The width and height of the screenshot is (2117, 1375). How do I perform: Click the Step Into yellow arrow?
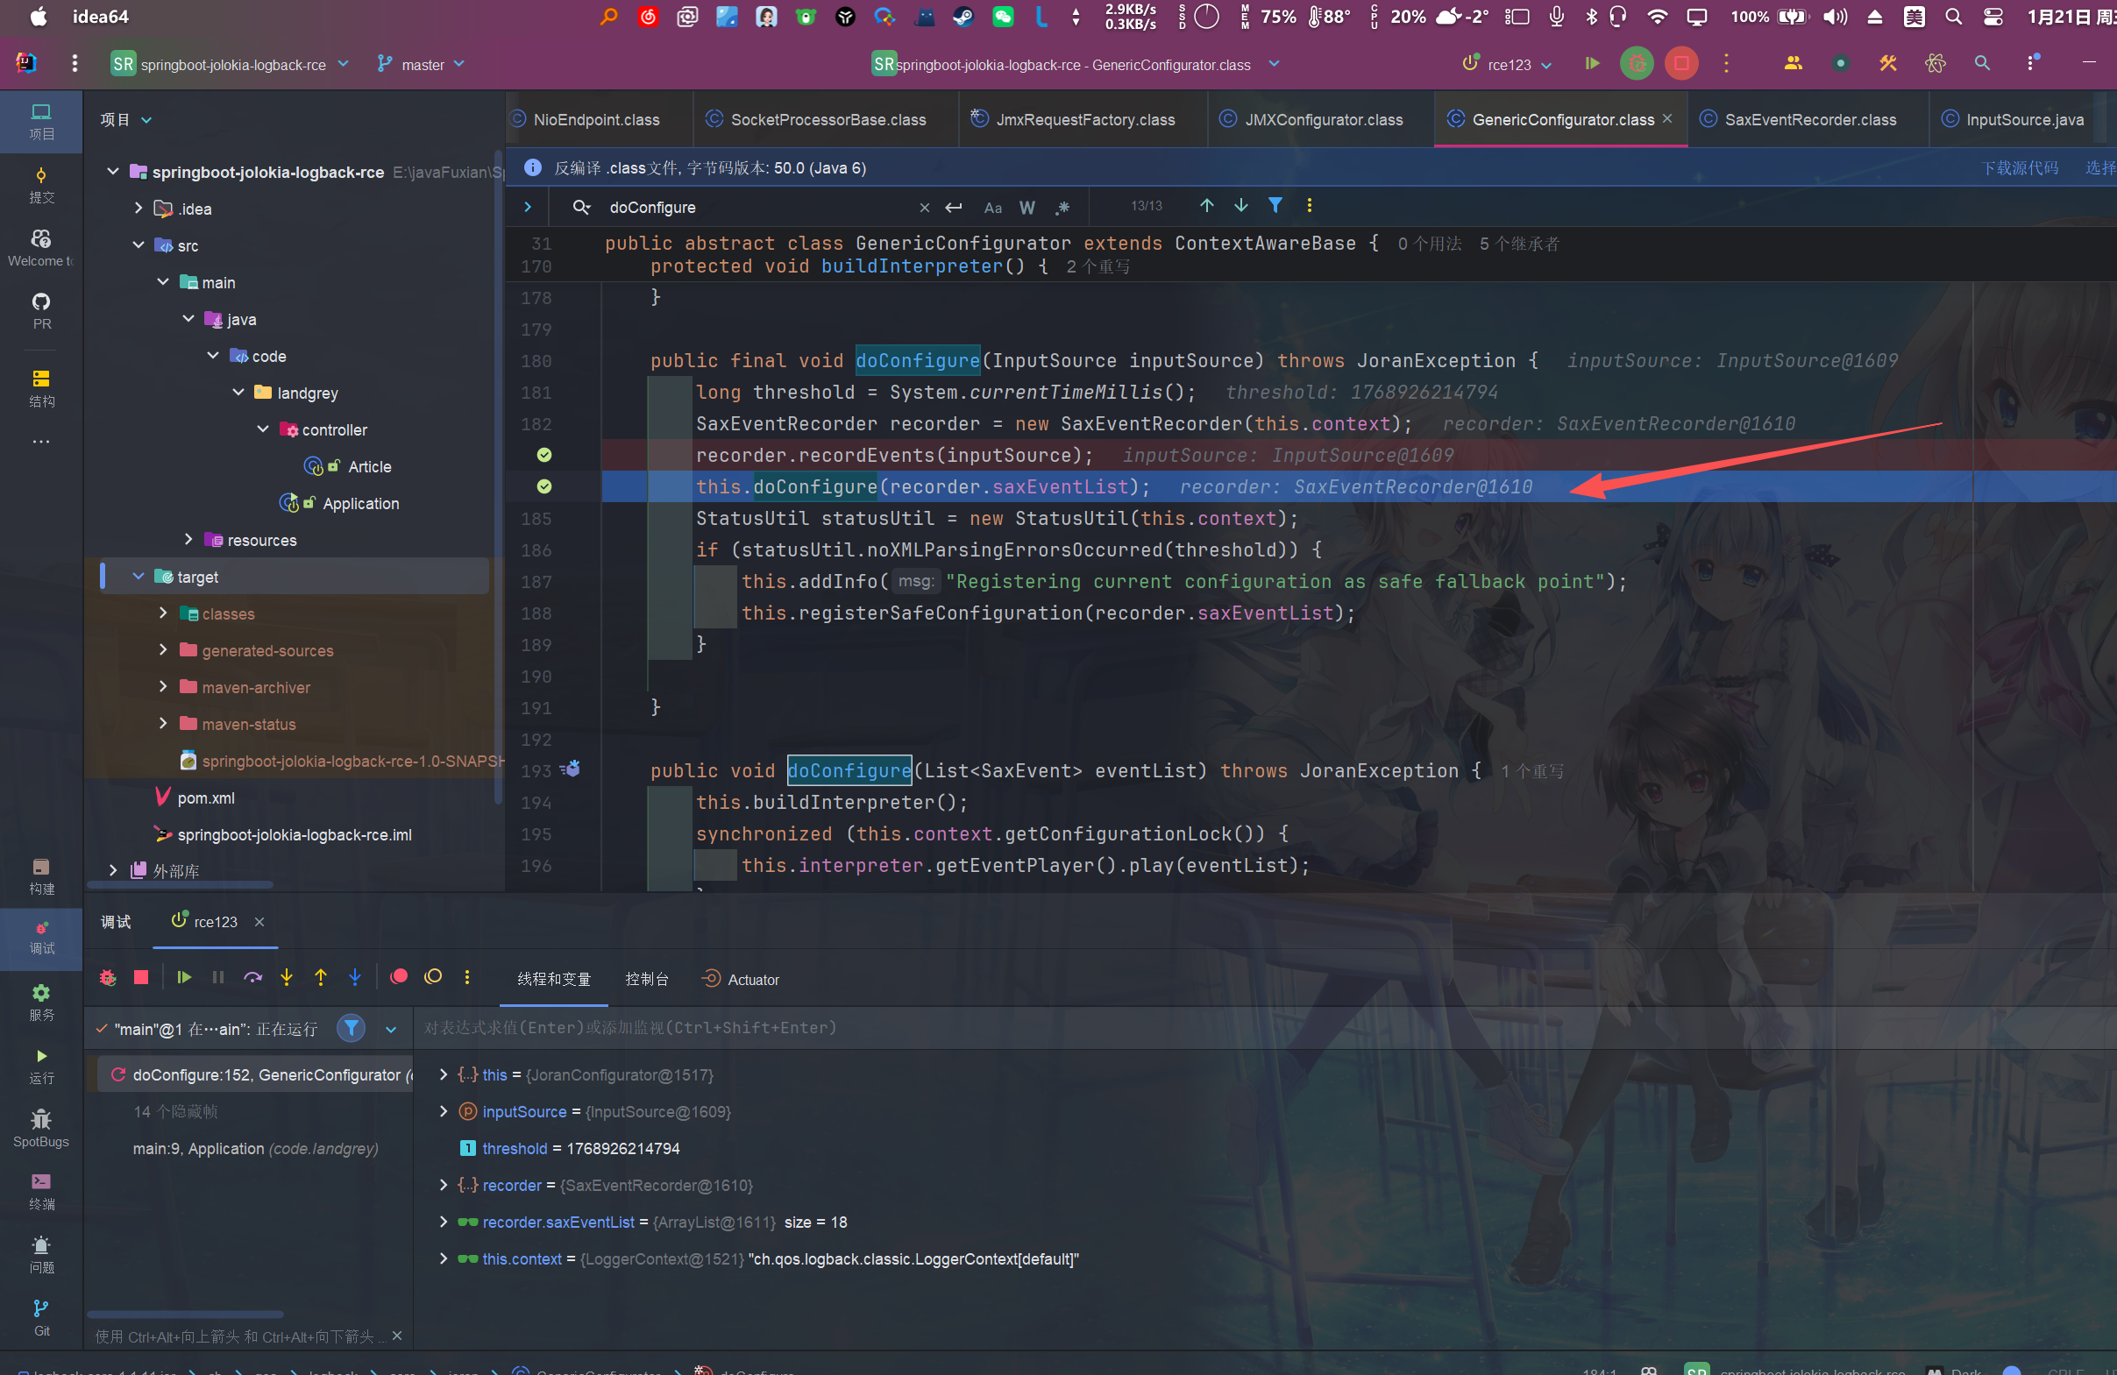[287, 977]
